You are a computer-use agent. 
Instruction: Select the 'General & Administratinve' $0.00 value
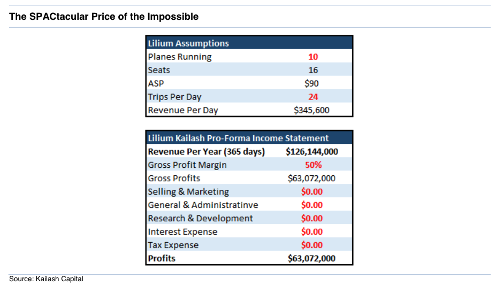point(311,205)
